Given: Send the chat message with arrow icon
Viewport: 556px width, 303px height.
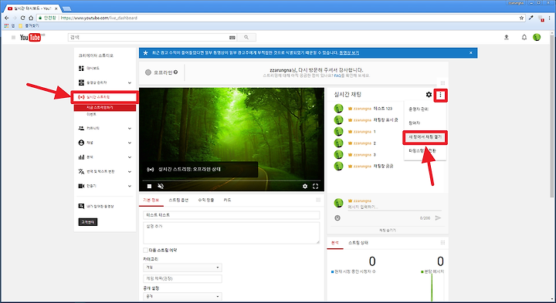Looking at the screenshot, I should click(x=439, y=218).
